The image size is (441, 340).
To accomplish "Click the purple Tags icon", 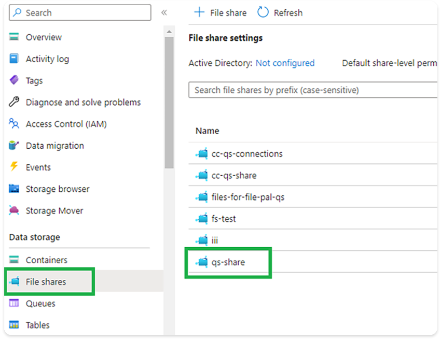I will (x=15, y=81).
